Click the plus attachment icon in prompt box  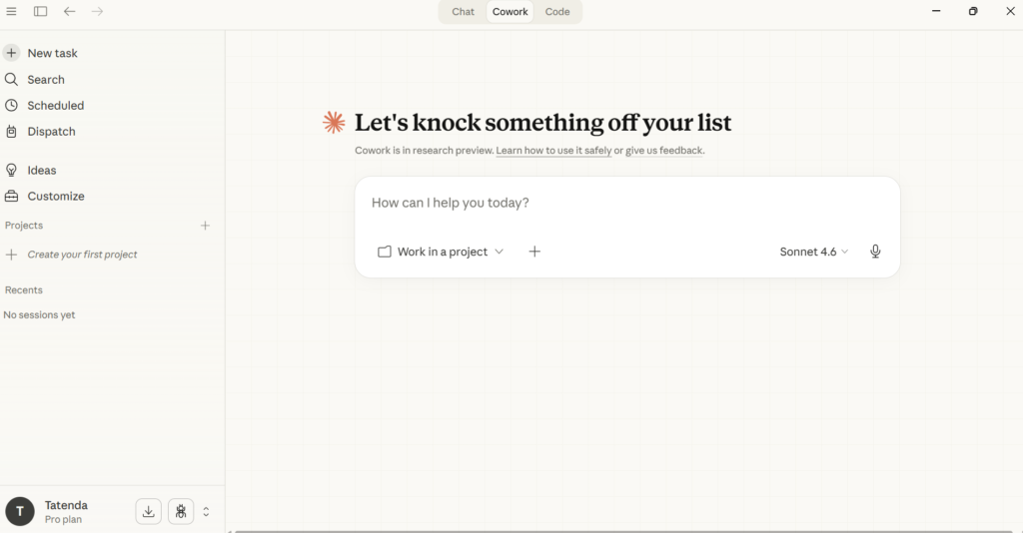(x=534, y=252)
